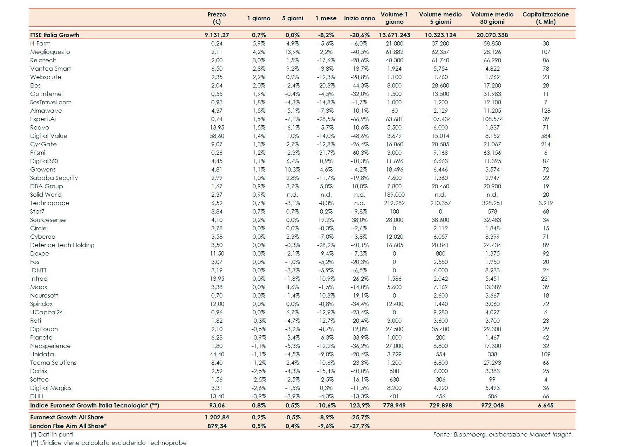Select the "1 giorno" column header
The image size is (623, 447).
pyautogui.click(x=259, y=18)
